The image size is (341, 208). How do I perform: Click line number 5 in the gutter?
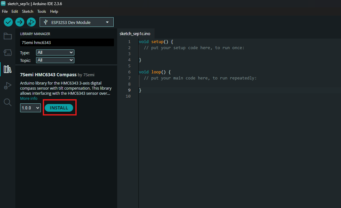coord(129,66)
